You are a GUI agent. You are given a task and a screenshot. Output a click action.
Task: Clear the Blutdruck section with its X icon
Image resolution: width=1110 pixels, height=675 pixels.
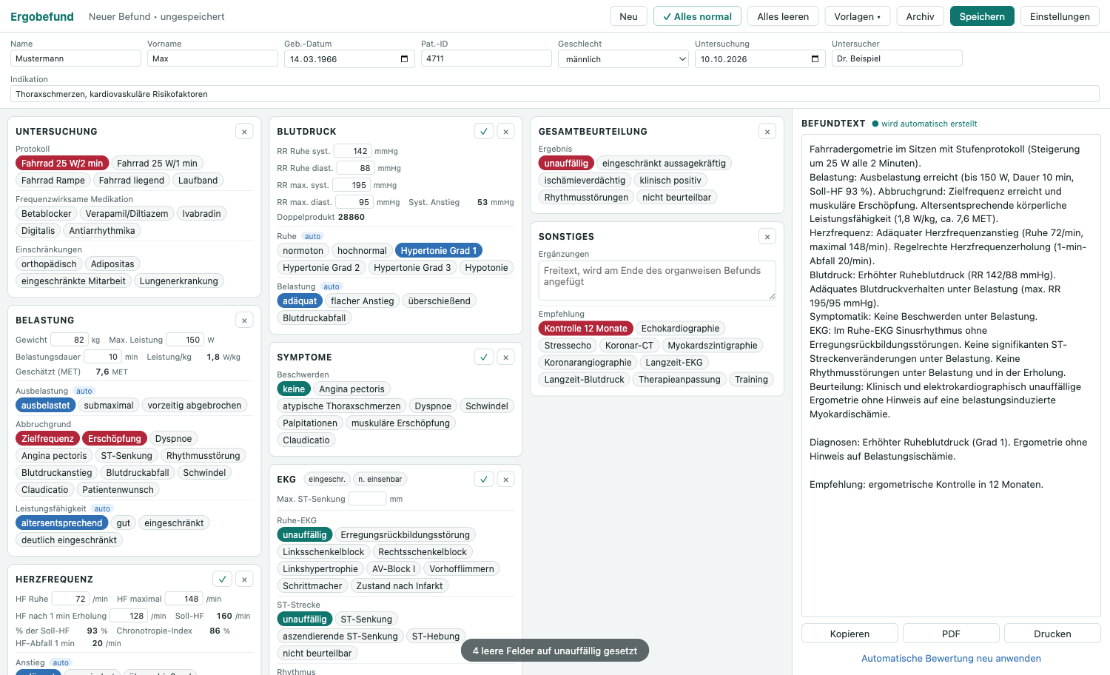(x=505, y=131)
